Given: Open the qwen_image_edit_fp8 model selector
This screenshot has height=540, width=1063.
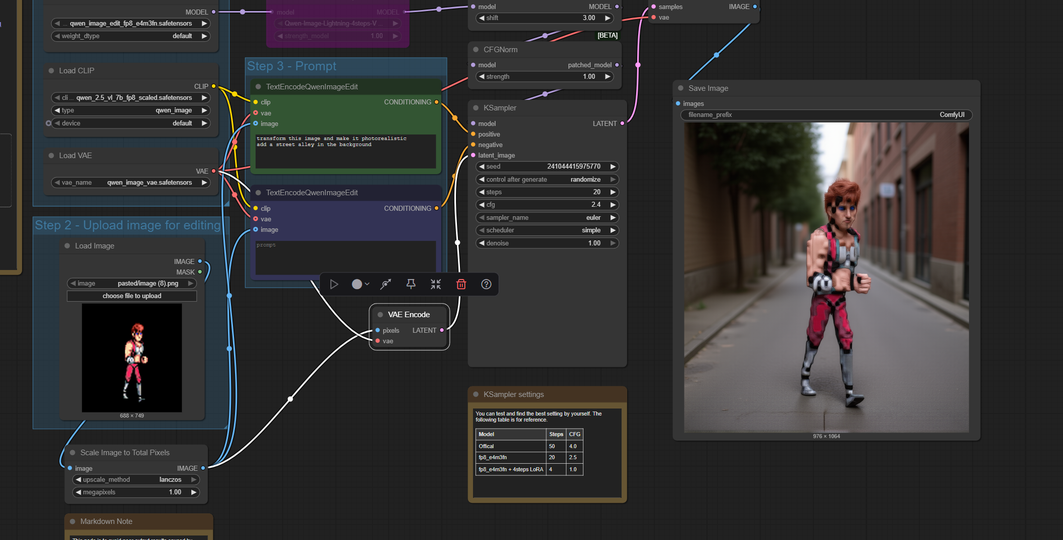Looking at the screenshot, I should point(131,24).
